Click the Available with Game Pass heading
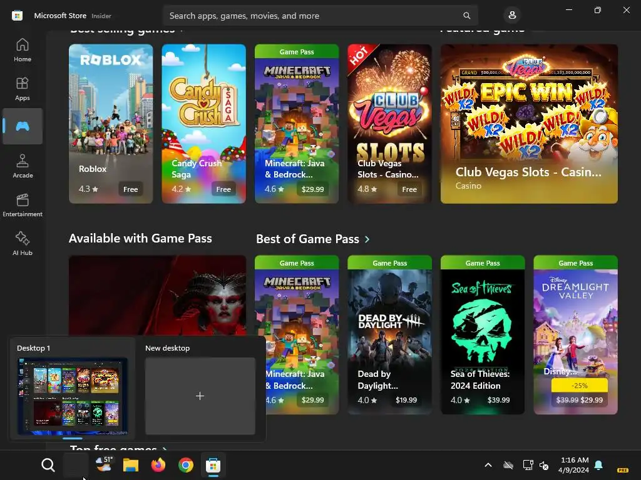641x480 pixels. [x=140, y=238]
